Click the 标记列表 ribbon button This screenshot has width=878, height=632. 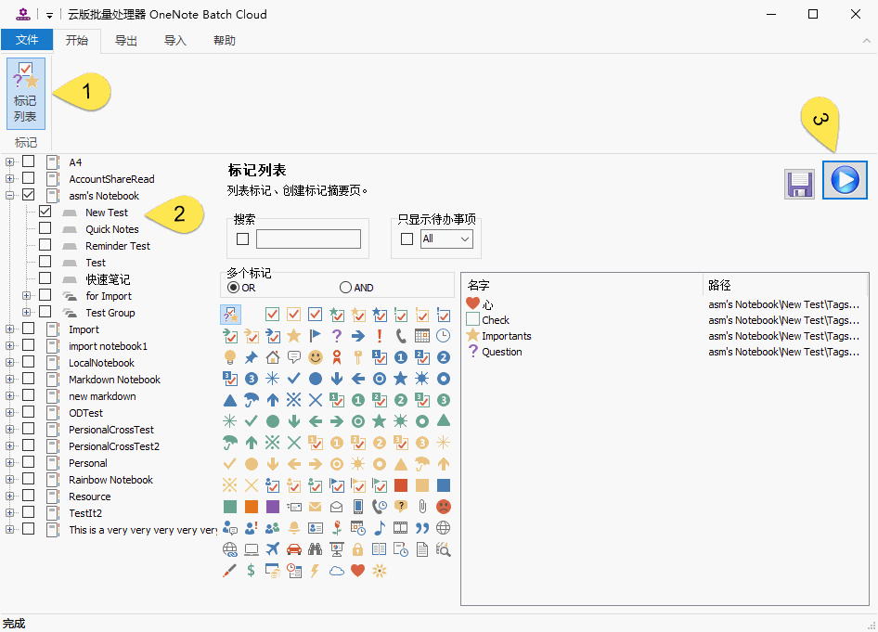click(x=26, y=94)
